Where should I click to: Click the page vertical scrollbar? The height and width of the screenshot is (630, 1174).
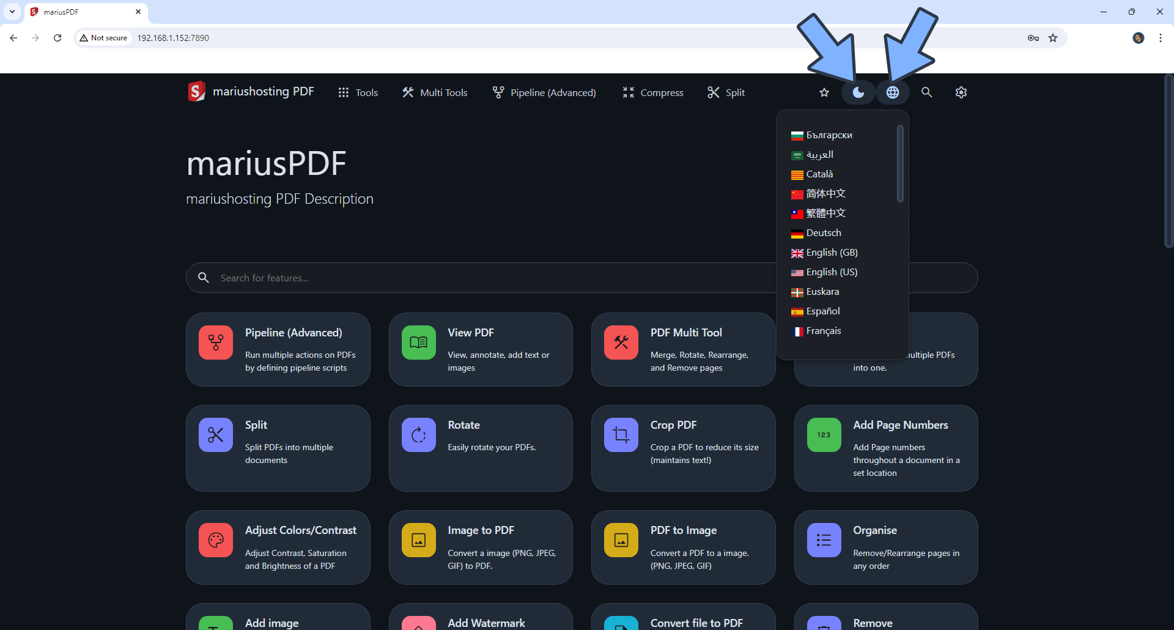(x=1169, y=162)
